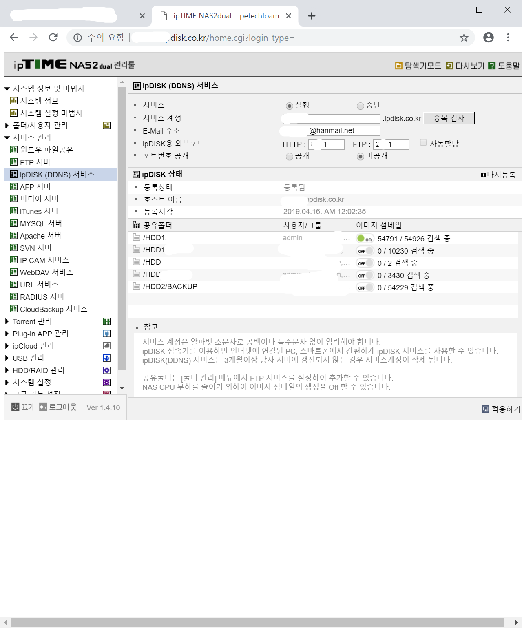Collapse the 서비스 관리 tree

point(7,137)
